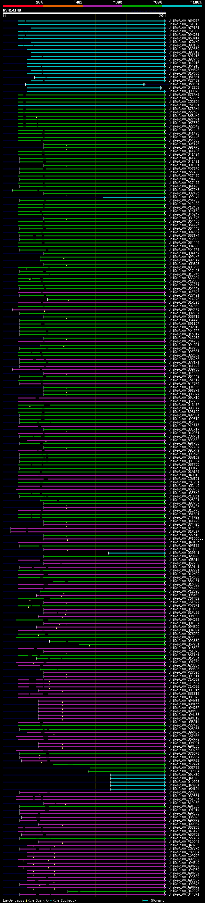205x903 pixels.
Task: Click the Large gaps legend text
Action: (14, 900)
